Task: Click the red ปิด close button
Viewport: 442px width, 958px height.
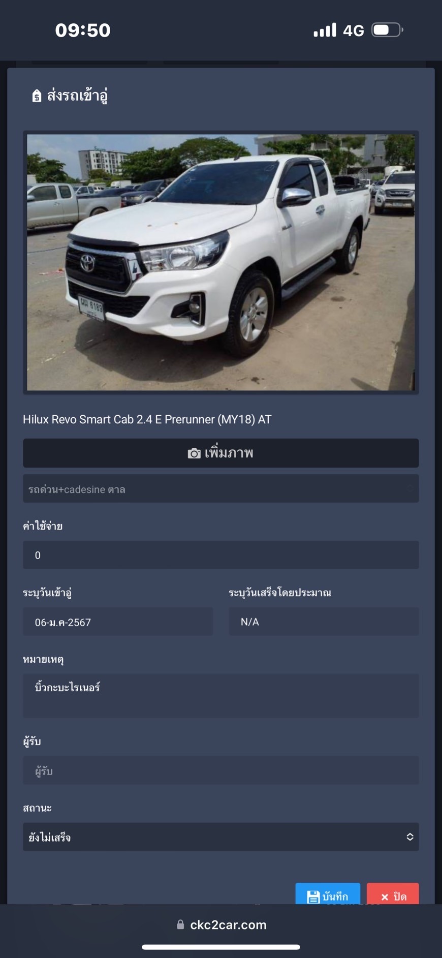Action: [x=393, y=895]
